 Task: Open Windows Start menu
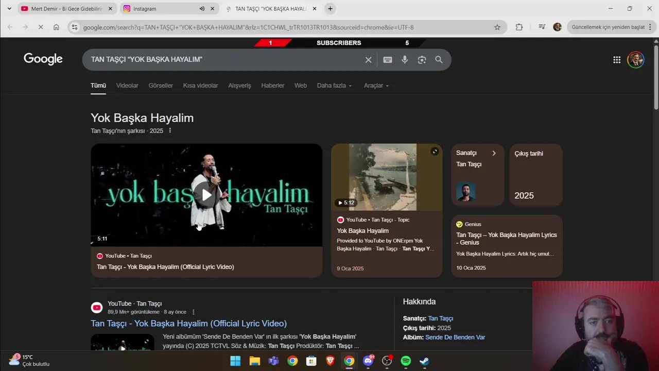click(235, 361)
